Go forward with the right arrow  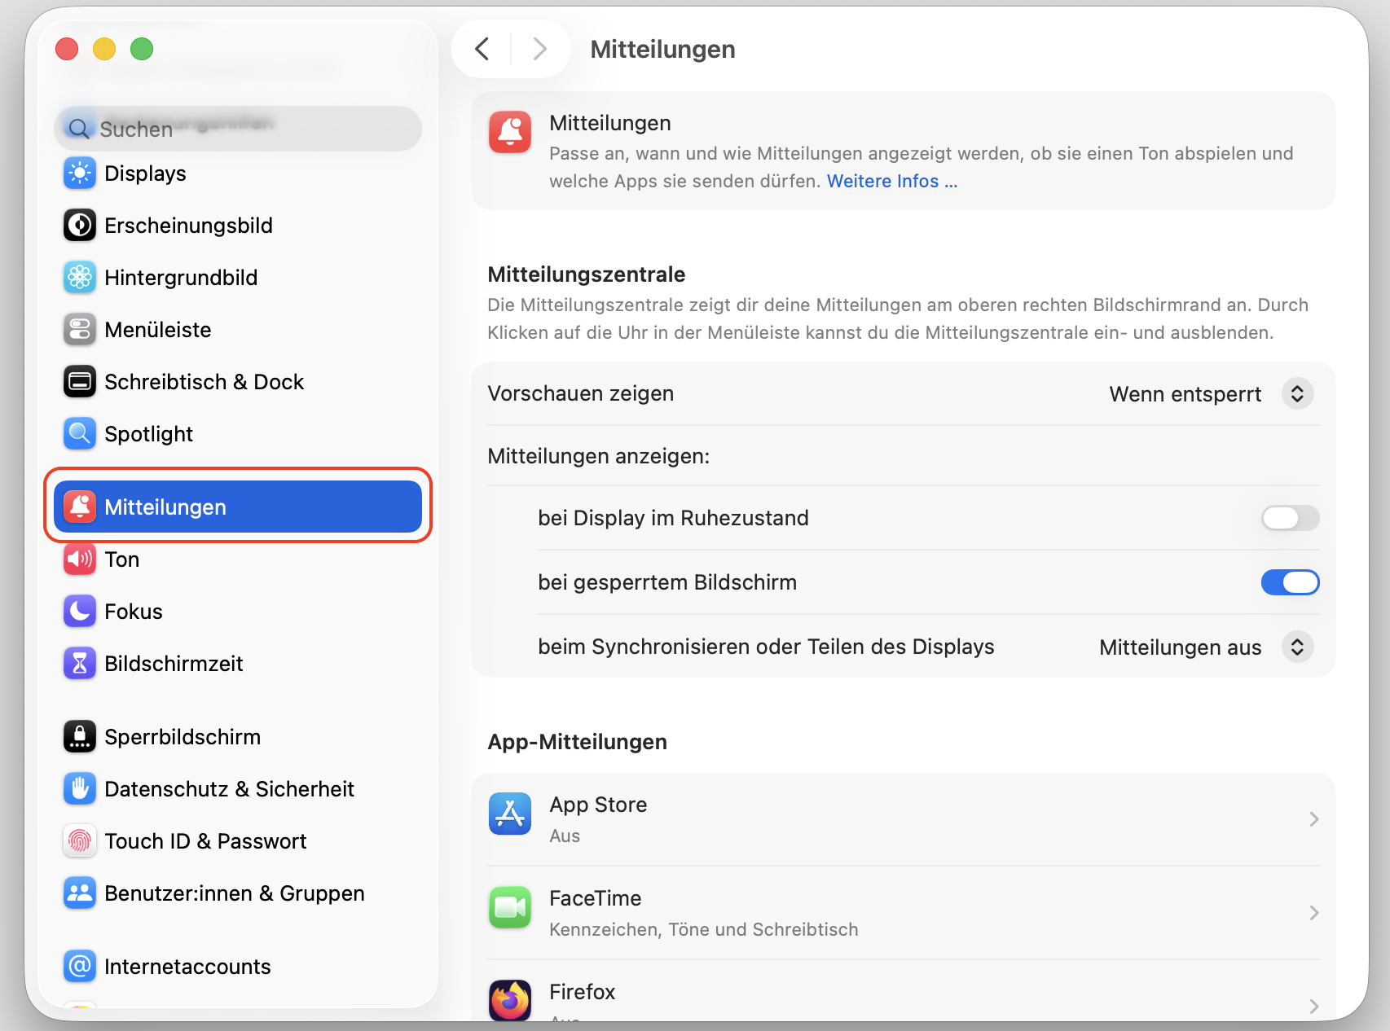(x=539, y=49)
